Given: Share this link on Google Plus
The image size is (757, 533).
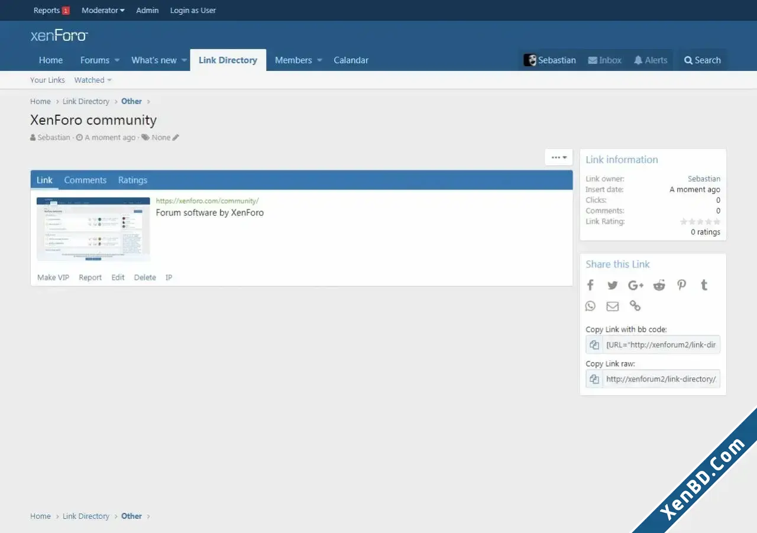Looking at the screenshot, I should point(636,285).
